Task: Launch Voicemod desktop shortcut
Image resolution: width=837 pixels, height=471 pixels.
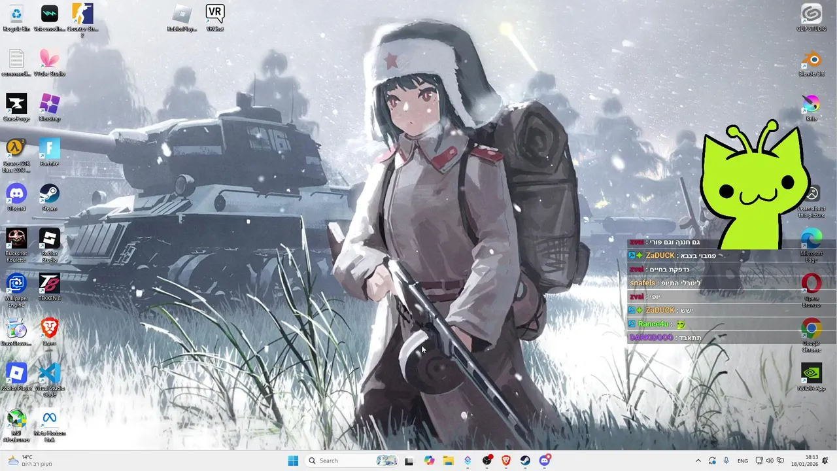Action: 50,18
